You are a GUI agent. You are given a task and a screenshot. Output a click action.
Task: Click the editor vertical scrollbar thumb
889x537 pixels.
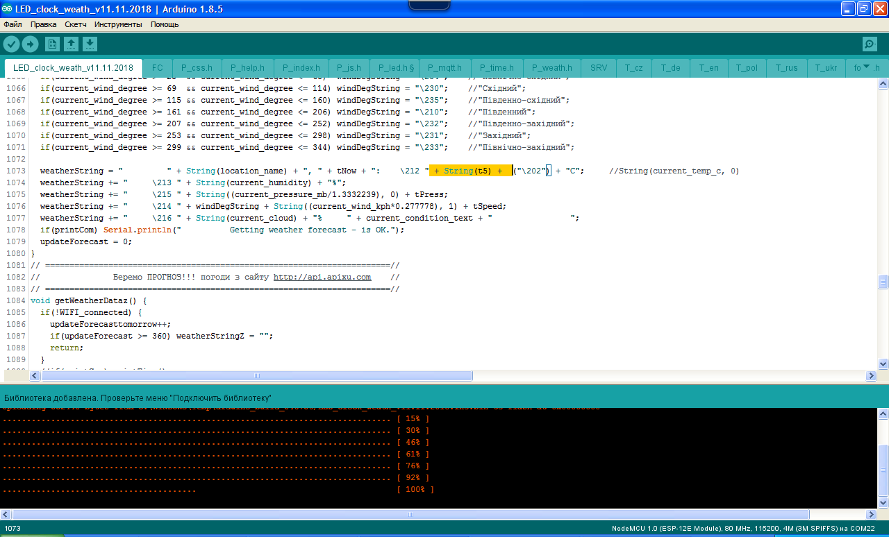point(883,281)
